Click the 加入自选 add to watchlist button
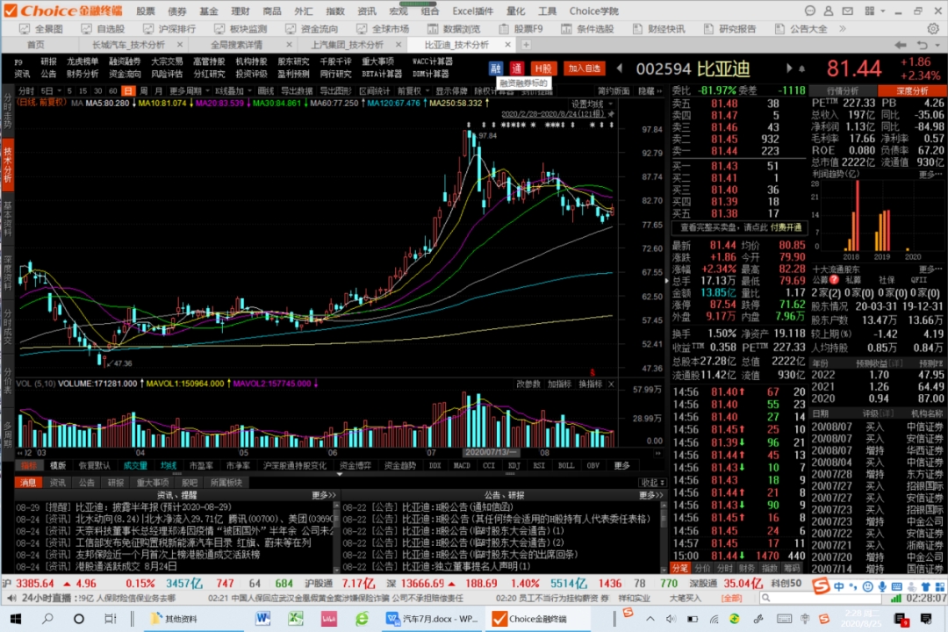948x632 pixels. tap(584, 68)
